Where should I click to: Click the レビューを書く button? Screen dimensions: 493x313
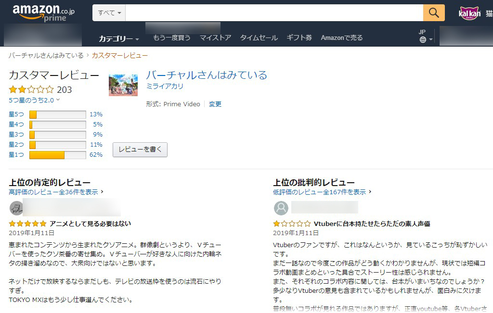pos(140,150)
